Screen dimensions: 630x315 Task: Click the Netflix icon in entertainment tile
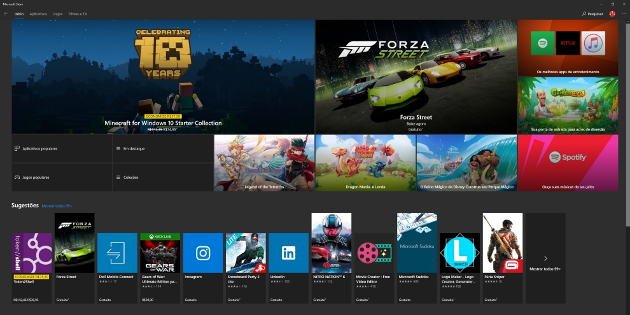click(x=568, y=43)
